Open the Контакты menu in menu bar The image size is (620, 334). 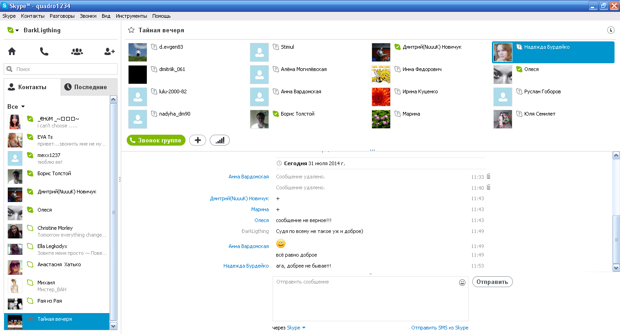pos(33,16)
